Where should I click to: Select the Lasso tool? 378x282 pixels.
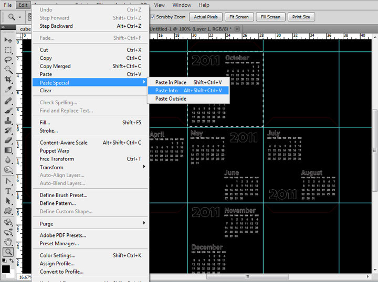tap(8, 60)
